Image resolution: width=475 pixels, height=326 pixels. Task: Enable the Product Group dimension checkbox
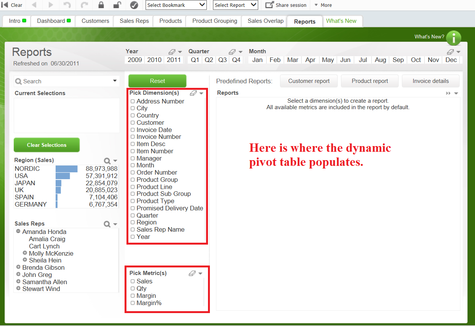click(x=133, y=180)
